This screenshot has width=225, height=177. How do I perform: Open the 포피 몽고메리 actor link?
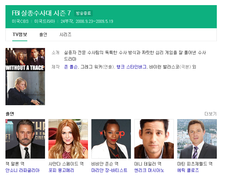click(61, 170)
